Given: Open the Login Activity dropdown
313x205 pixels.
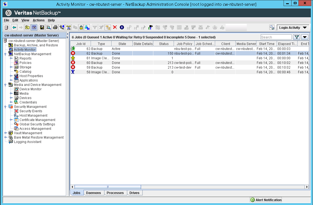Looking at the screenshot, I should (293, 27).
